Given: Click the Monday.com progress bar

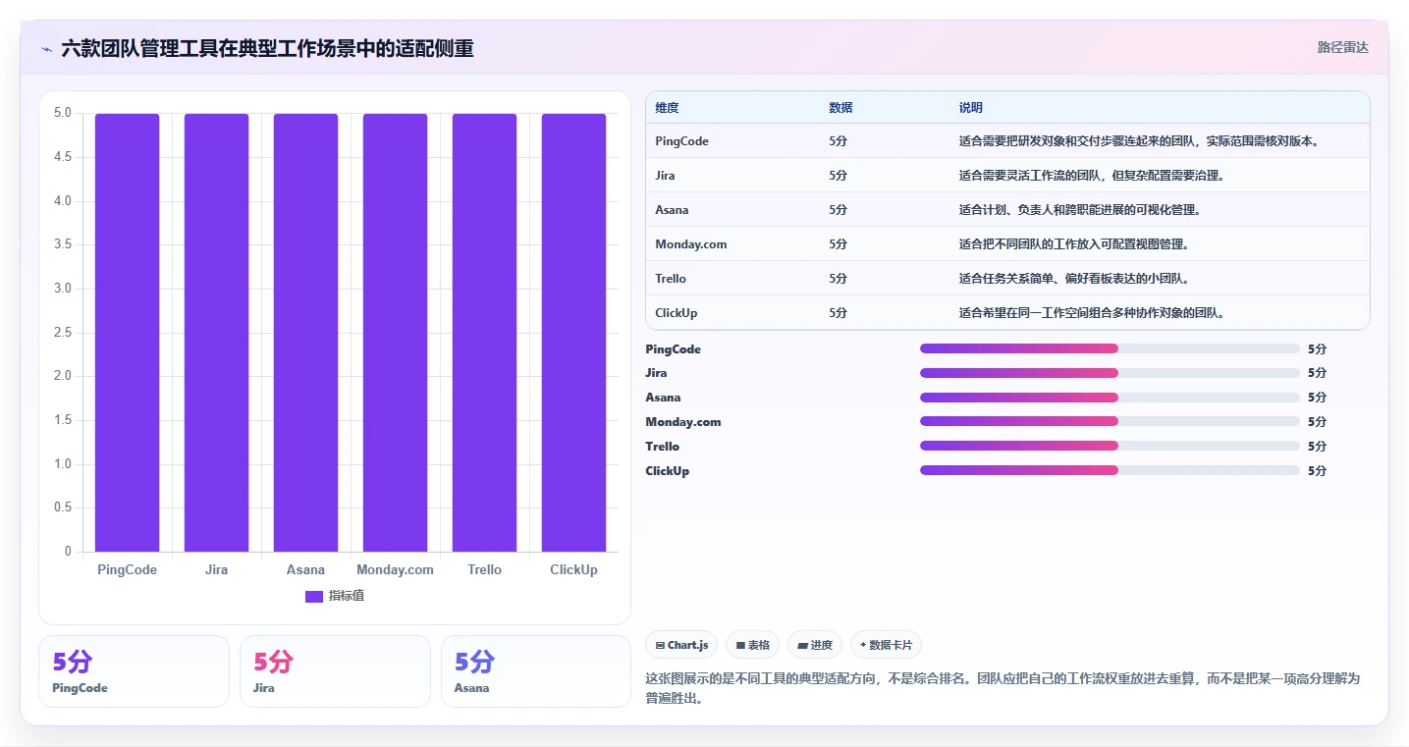Looking at the screenshot, I should (x=1110, y=421).
